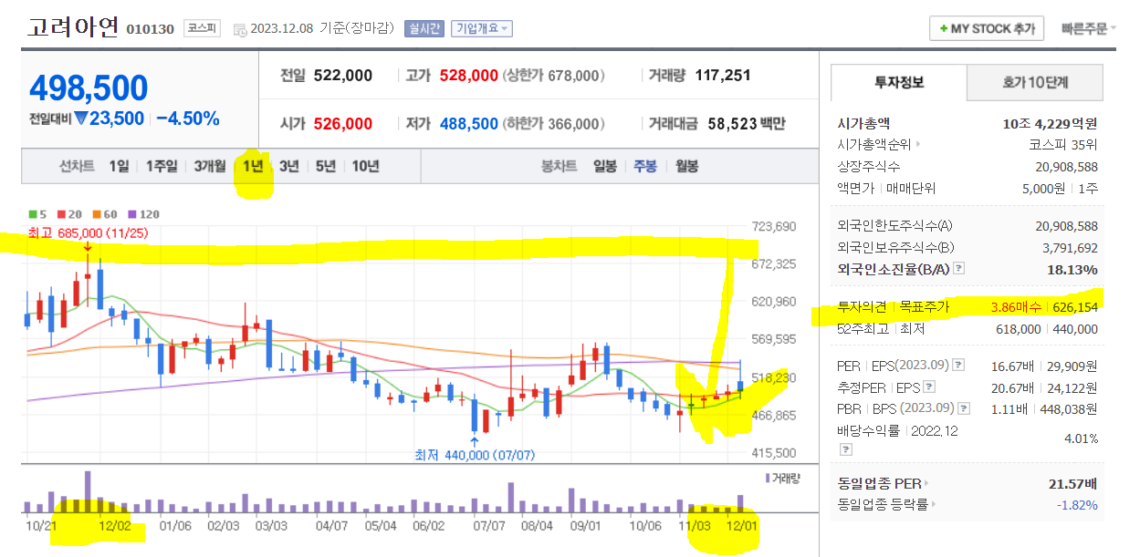Click the current price 498,500
Image resolution: width=1140 pixels, height=557 pixels.
pos(89,88)
